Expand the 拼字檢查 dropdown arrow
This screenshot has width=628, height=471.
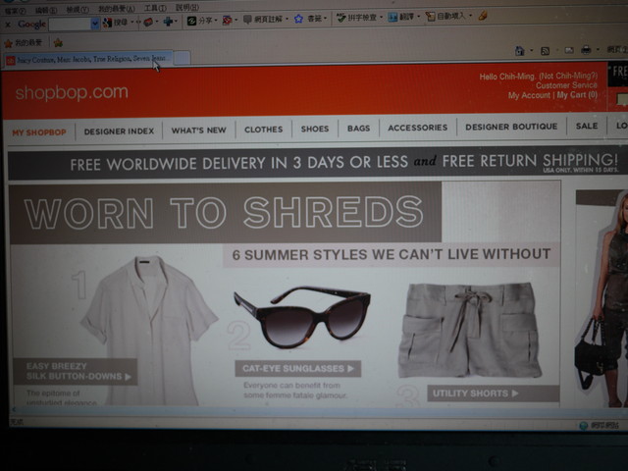pyautogui.click(x=381, y=18)
